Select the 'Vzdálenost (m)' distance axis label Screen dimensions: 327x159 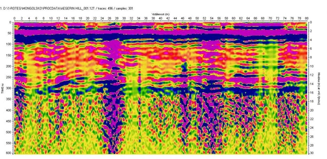tap(161, 14)
